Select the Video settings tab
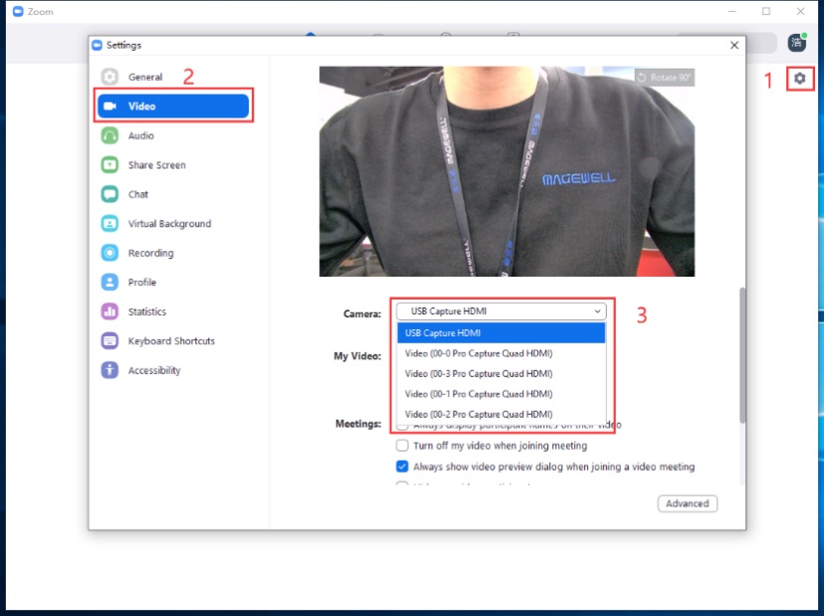The width and height of the screenshot is (824, 616). pos(173,106)
